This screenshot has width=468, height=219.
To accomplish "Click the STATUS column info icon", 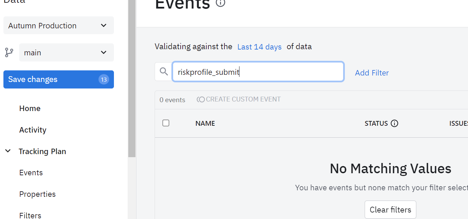I will (x=394, y=123).
